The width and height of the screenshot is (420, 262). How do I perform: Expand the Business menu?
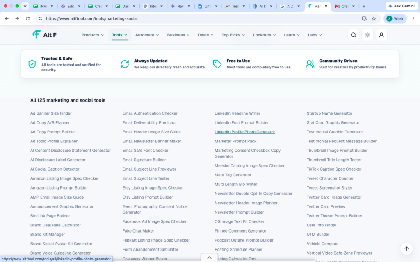click(178, 35)
